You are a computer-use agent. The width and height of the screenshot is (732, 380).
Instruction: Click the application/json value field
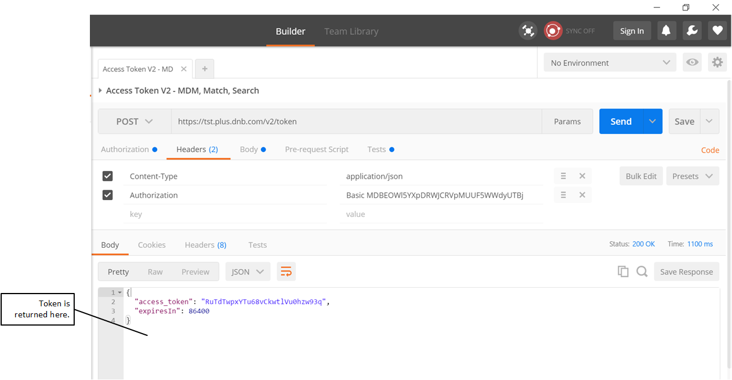tap(441, 176)
